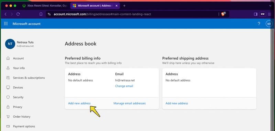Viewport: 275px width, 131px height.
Task: Click the Security shield icon
Action: (8, 97)
